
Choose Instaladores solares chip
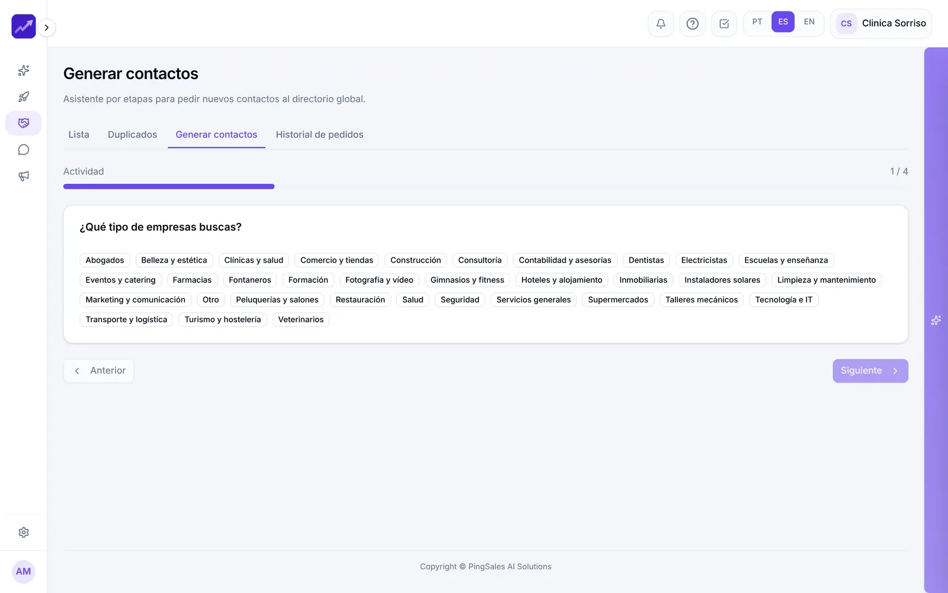point(722,280)
